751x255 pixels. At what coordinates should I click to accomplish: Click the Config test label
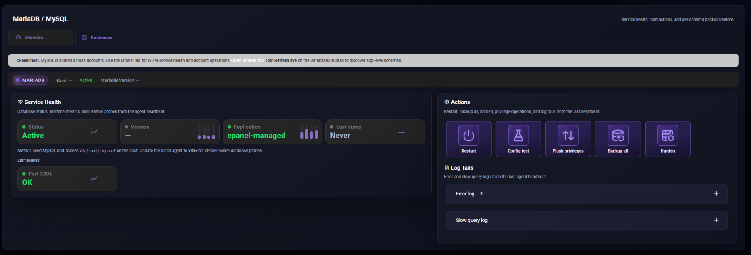[518, 151]
